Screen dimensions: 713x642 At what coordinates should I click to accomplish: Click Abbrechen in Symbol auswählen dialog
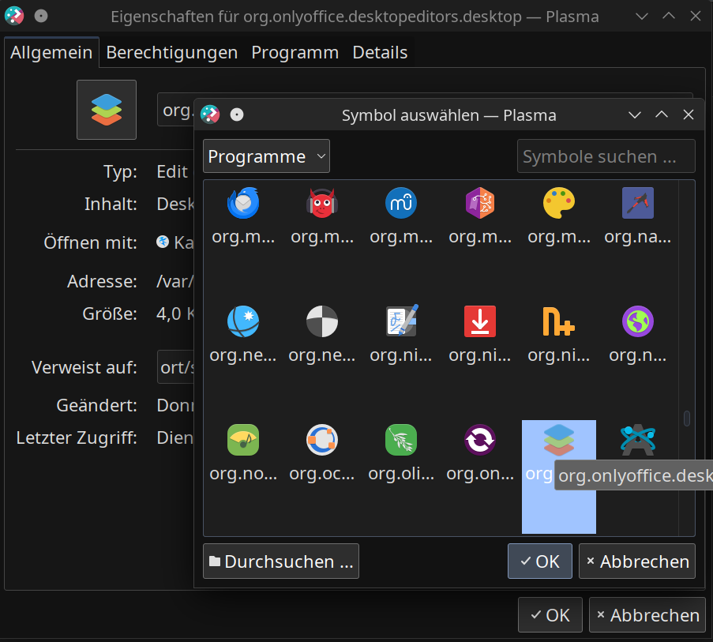637,561
